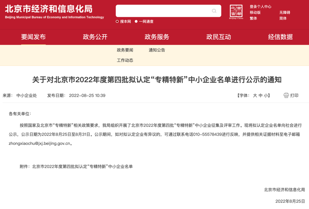309x209 pixels.
Task: Open the 通知公告 submenu link
Action: (x=157, y=50)
